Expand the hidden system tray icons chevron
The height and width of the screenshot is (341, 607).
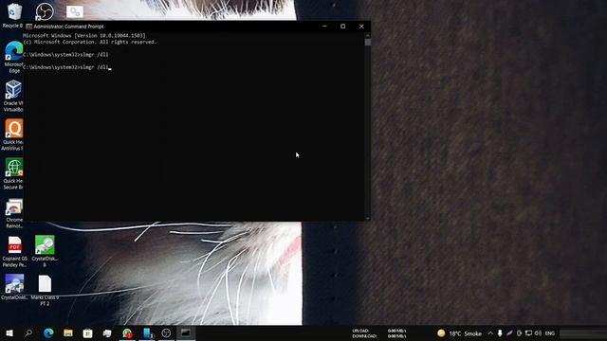pyautogui.click(x=490, y=333)
